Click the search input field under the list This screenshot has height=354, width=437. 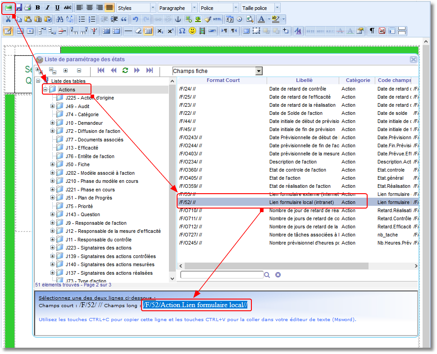[221, 275]
